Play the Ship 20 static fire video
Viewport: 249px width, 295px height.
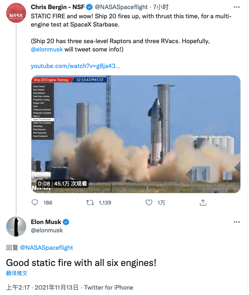(136, 134)
